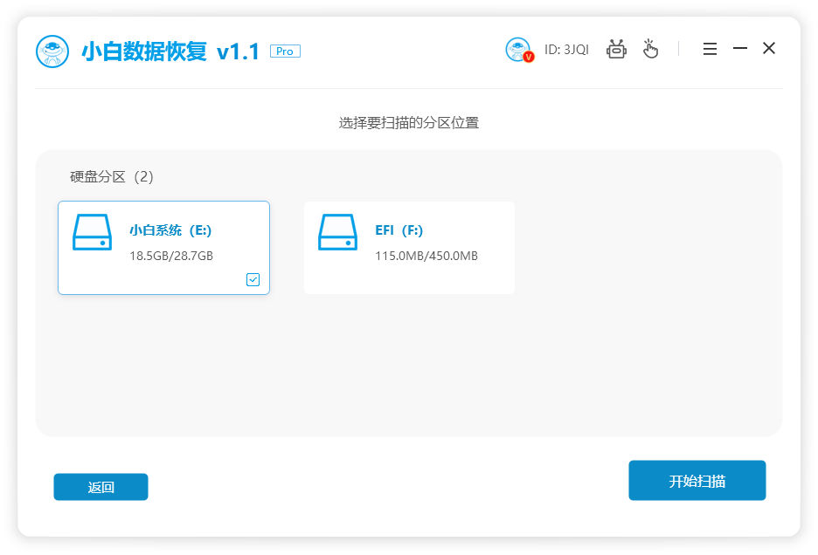818x555 pixels.
Task: Click the hand pointer icon in title bar
Action: point(650,49)
